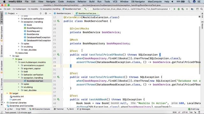Click LF line separator in status bar

pos(179,112)
